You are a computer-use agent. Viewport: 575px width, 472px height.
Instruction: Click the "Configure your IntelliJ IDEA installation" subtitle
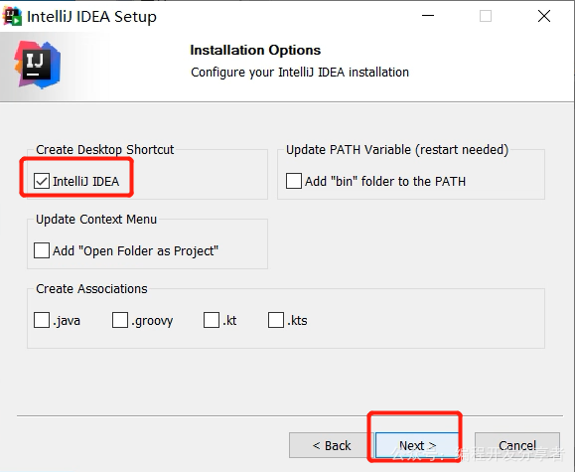click(300, 73)
